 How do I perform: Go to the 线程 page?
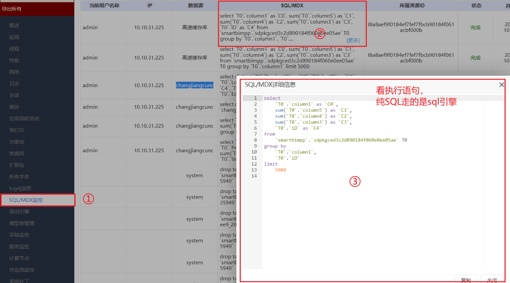pyautogui.click(x=14, y=49)
